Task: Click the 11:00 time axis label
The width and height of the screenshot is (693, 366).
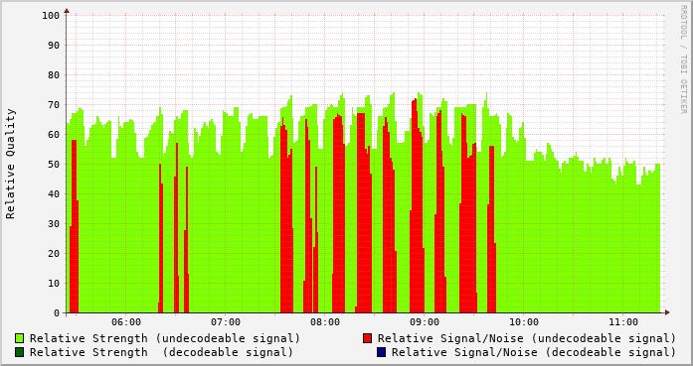Action: pos(623,322)
